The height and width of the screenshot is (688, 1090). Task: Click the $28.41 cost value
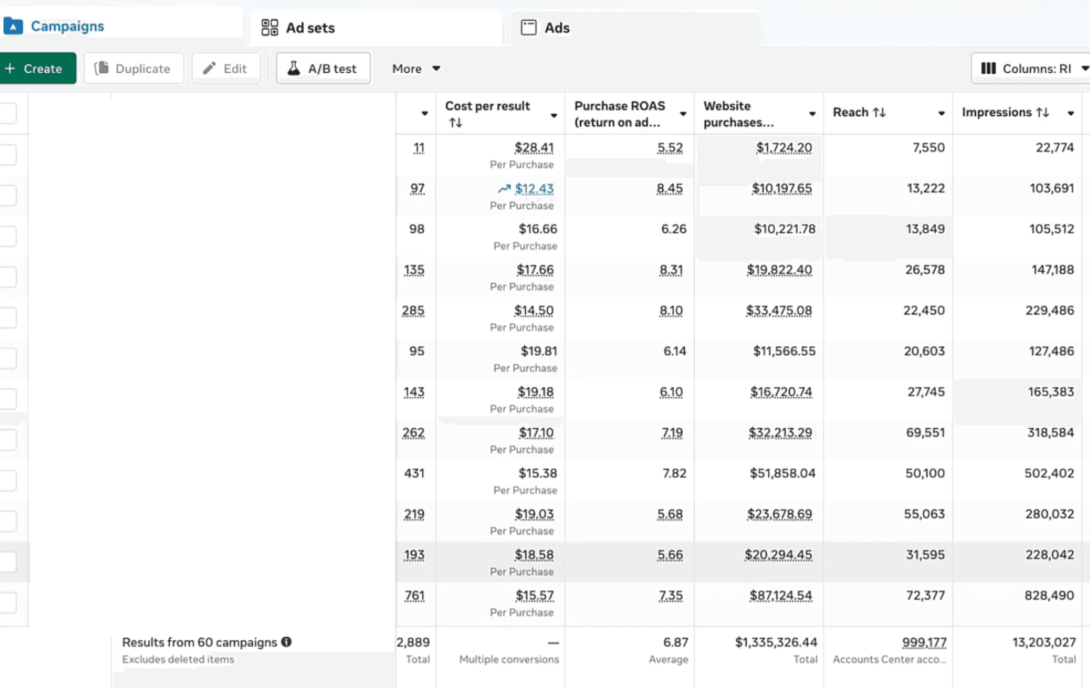click(534, 148)
